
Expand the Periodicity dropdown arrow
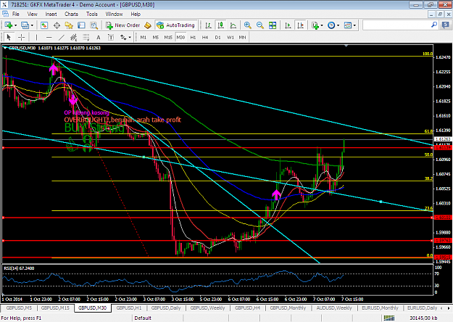point(338,25)
